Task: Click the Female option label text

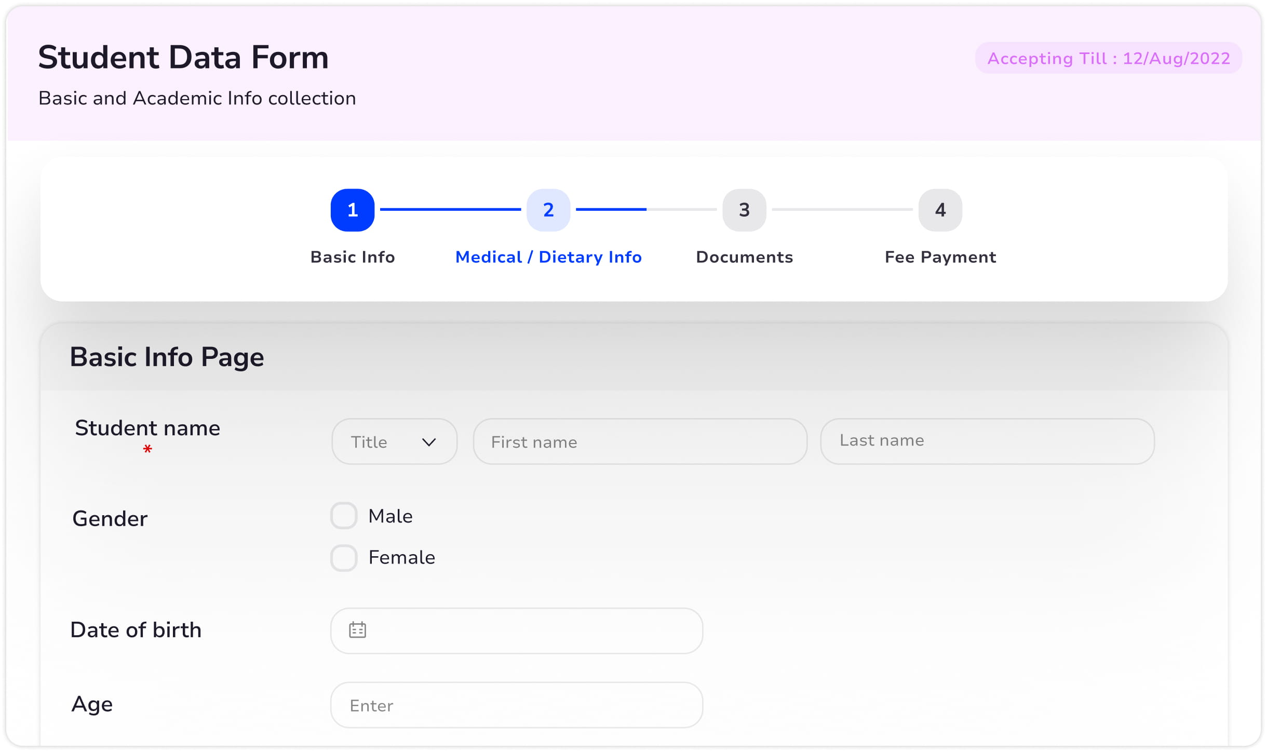Action: (402, 557)
